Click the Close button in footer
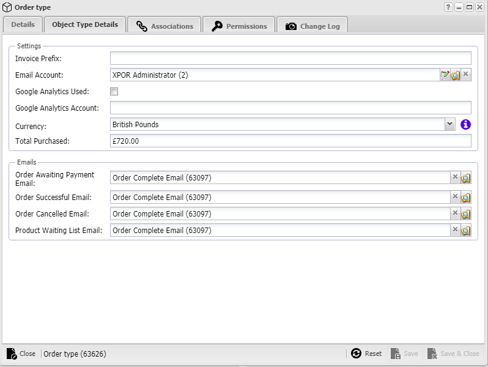This screenshot has height=367, width=488. pyautogui.click(x=21, y=354)
